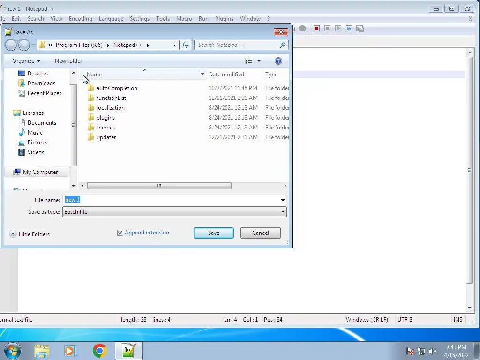Sort by the Type column header
Screen dimensions: 480x360
271,75
